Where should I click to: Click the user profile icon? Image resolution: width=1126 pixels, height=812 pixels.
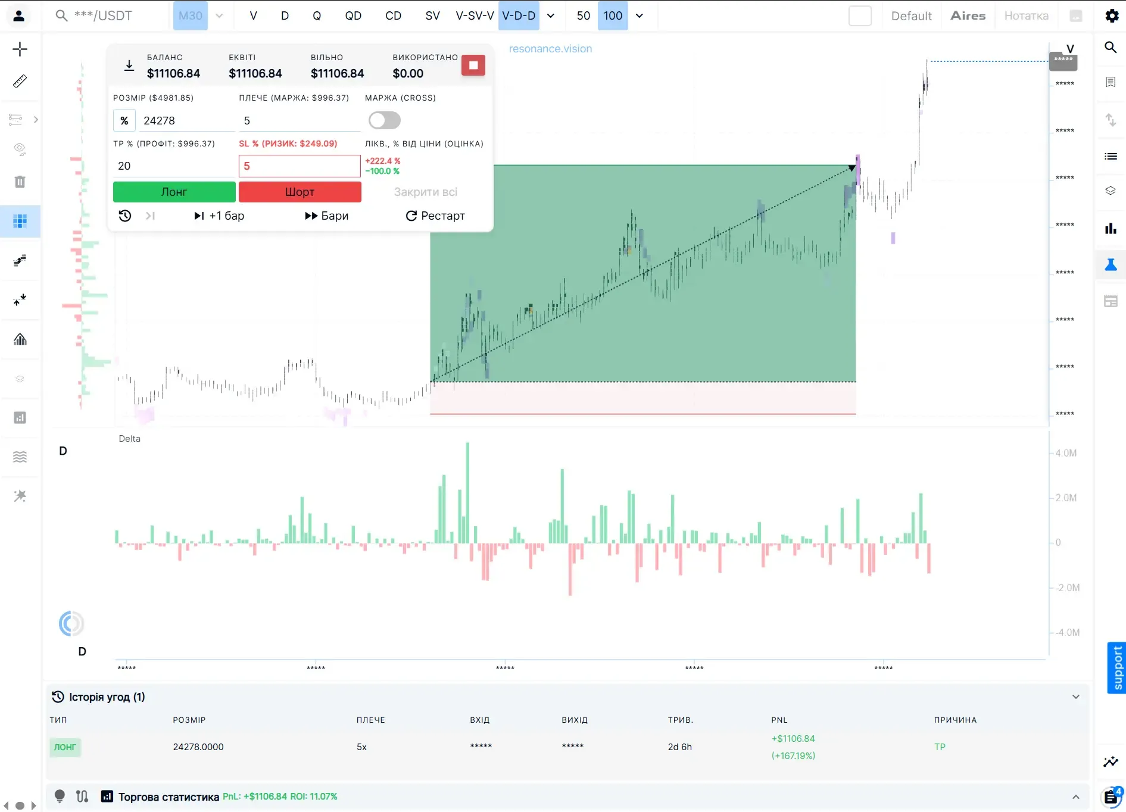(18, 15)
